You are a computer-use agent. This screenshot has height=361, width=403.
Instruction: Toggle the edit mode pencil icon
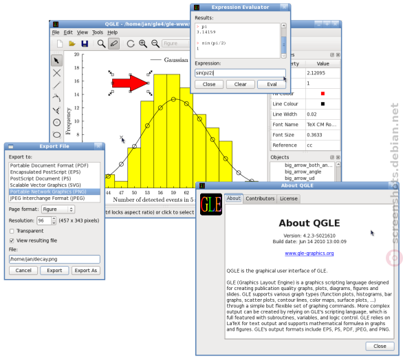[x=113, y=43]
